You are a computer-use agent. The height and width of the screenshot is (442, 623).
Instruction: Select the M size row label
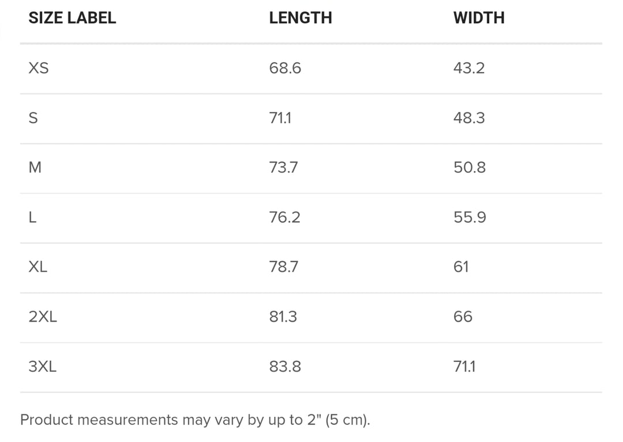point(35,168)
